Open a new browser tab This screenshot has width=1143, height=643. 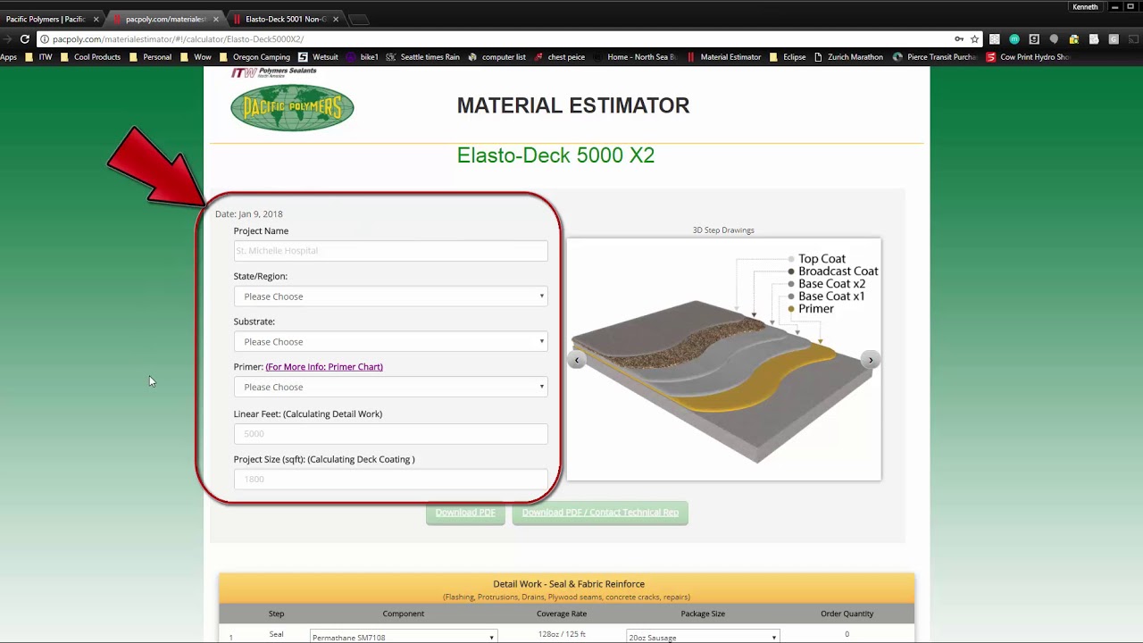tap(357, 19)
